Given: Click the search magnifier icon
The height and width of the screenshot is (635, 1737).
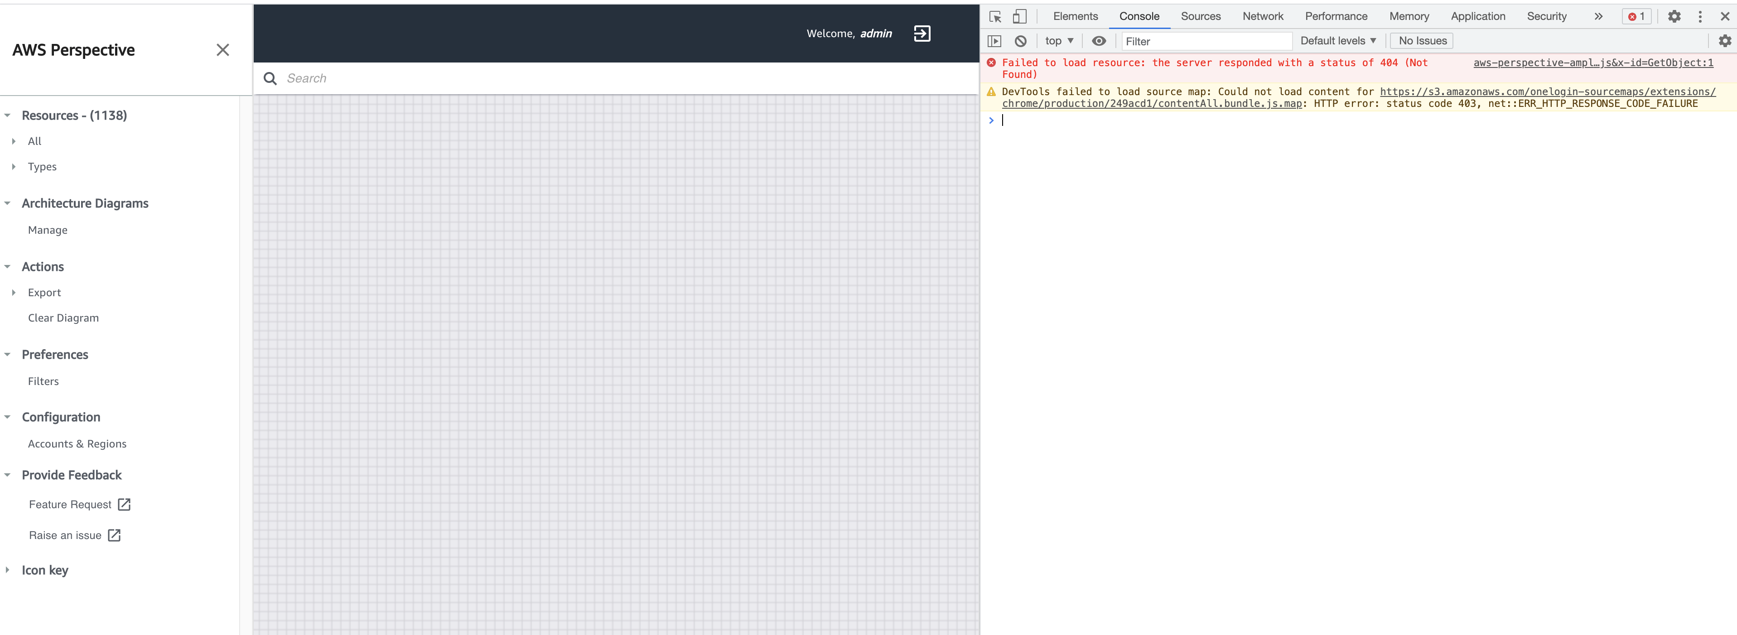Looking at the screenshot, I should pos(270,78).
